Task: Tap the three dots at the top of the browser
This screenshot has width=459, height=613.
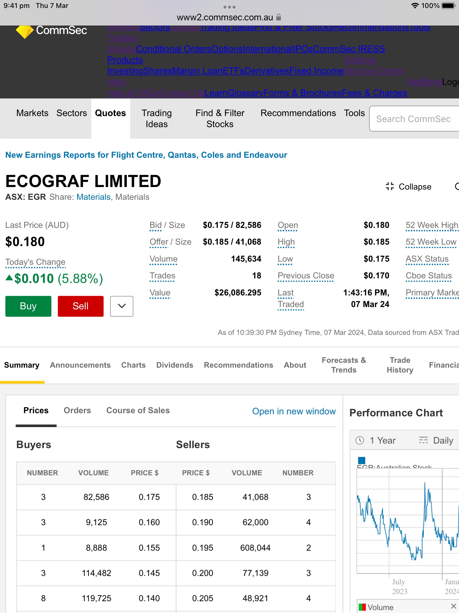Action: (x=229, y=7)
